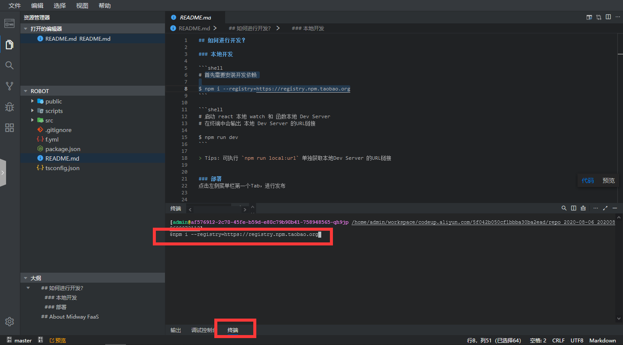Click the 如何进行开发 breadcrumb
Screen dimensions: 623x345
click(249, 28)
